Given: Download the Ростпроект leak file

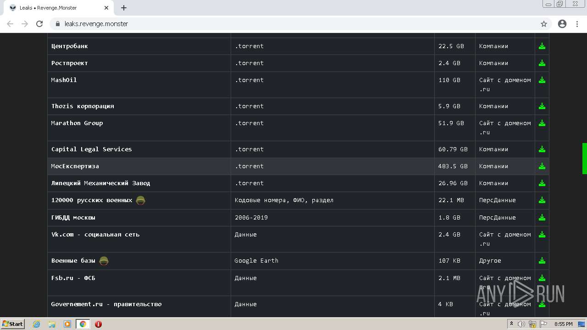Looking at the screenshot, I should pyautogui.click(x=542, y=63).
